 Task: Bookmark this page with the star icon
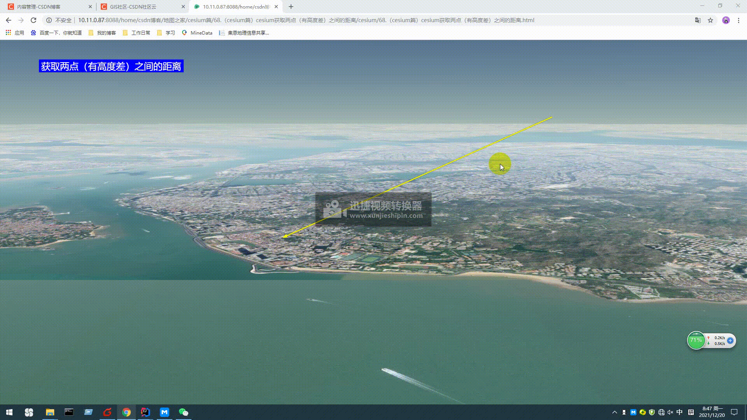click(x=710, y=20)
